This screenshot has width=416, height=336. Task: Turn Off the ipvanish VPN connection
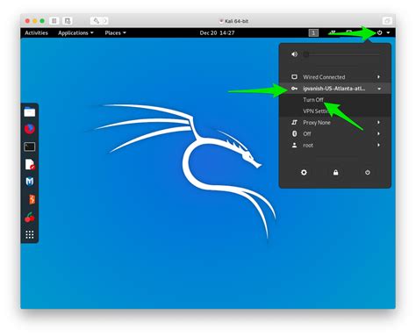coord(313,100)
